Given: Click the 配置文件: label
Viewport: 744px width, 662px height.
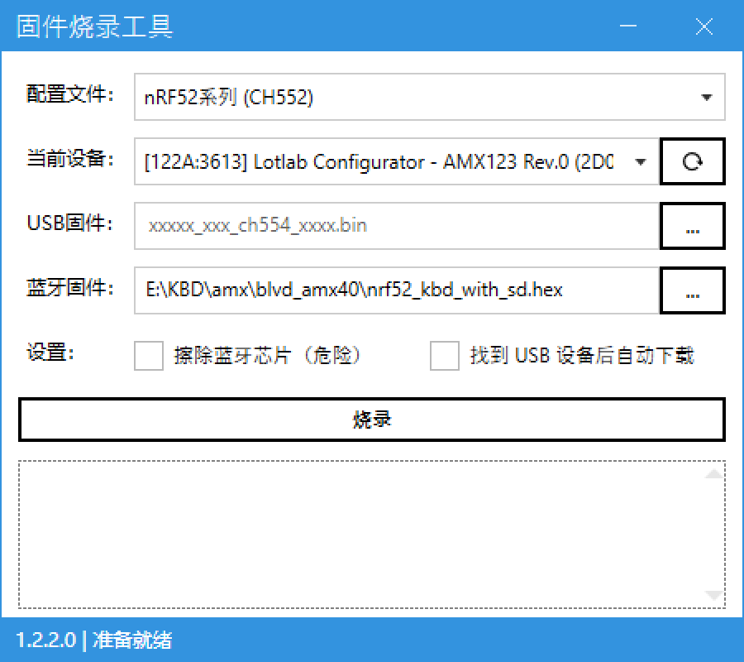Looking at the screenshot, I should click(69, 94).
